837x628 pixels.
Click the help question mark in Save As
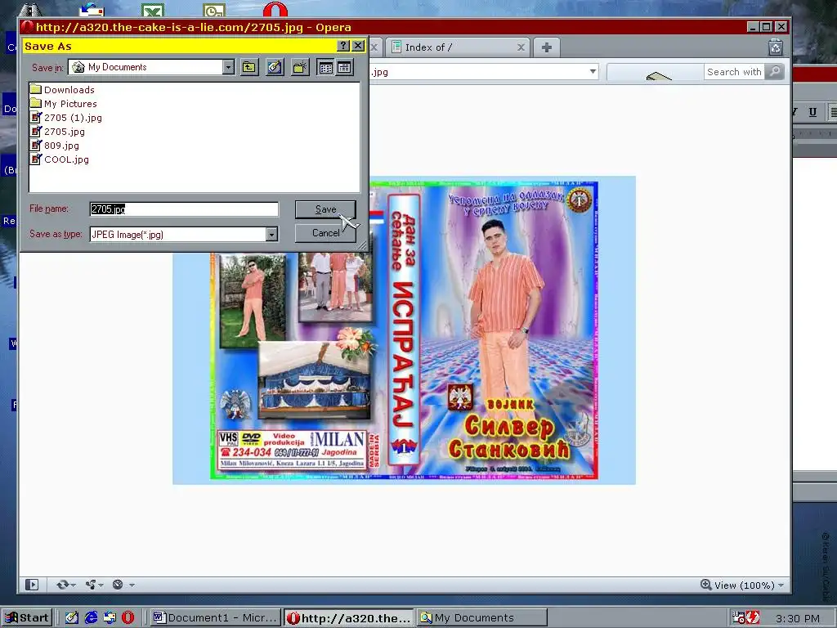pyautogui.click(x=344, y=46)
